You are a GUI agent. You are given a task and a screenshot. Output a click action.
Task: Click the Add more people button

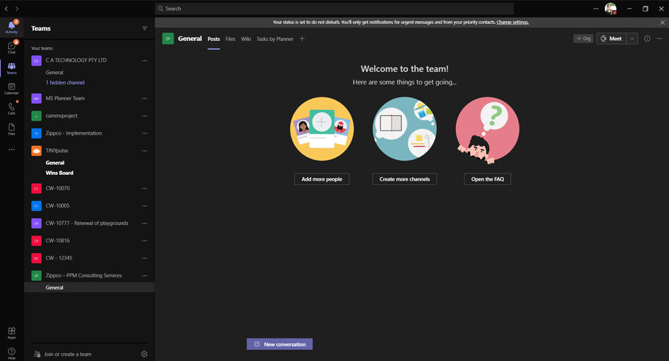[322, 179]
